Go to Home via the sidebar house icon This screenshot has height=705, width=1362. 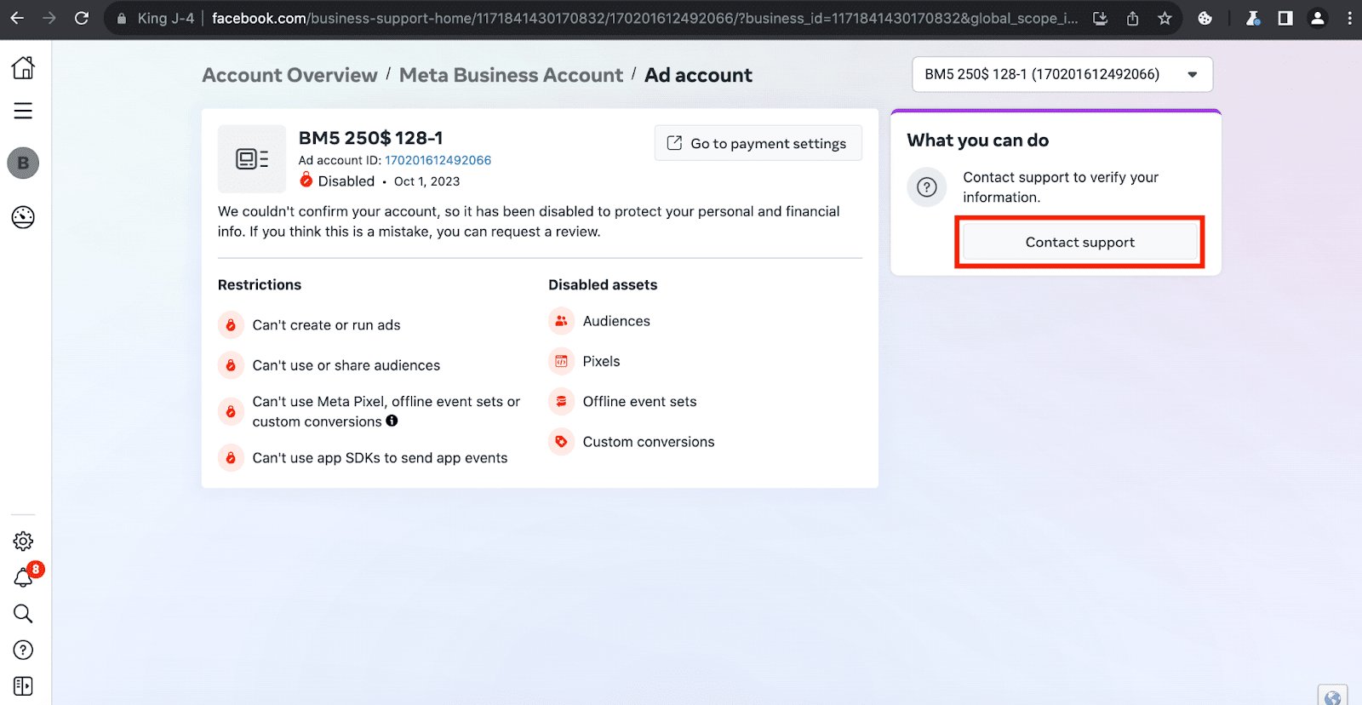point(23,67)
